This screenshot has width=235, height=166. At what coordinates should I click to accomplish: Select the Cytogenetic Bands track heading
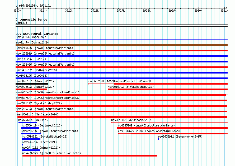31,19
